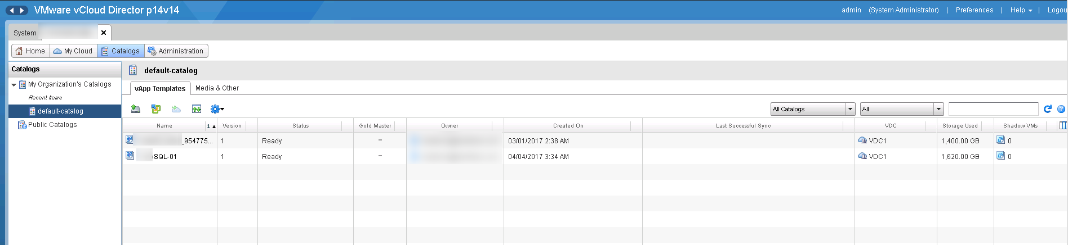Click the 03/01/2017 2:38 AM date cell
Screen dimensions: 1068x245
[539, 141]
